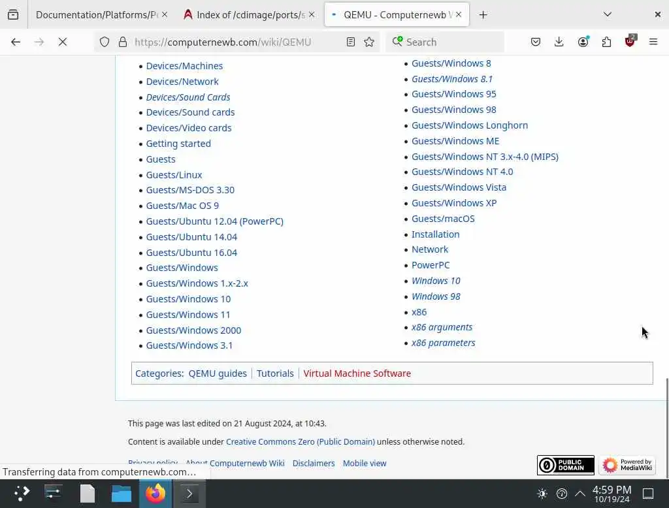Open the Getting started link
Screen dimensions: 669x508
click(178, 143)
